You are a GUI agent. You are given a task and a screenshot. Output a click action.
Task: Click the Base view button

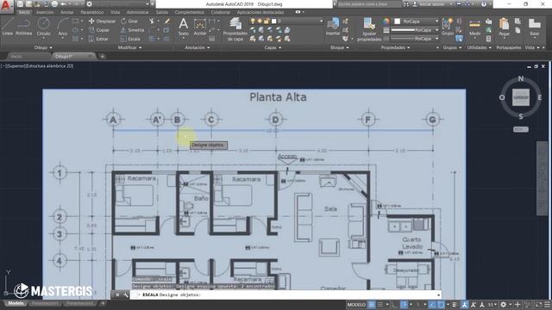[535, 27]
